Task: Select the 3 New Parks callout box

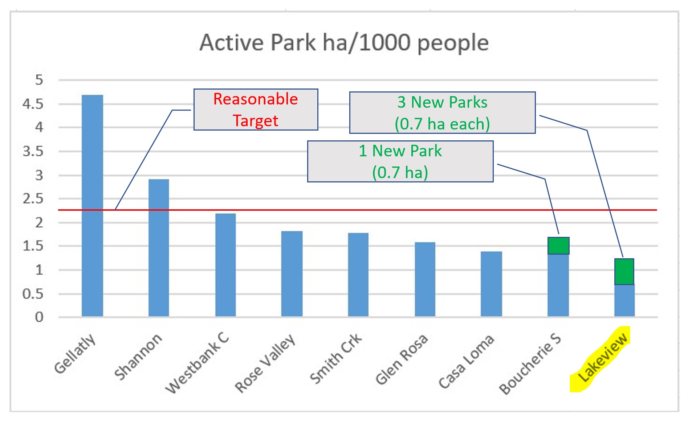Action: point(442,113)
